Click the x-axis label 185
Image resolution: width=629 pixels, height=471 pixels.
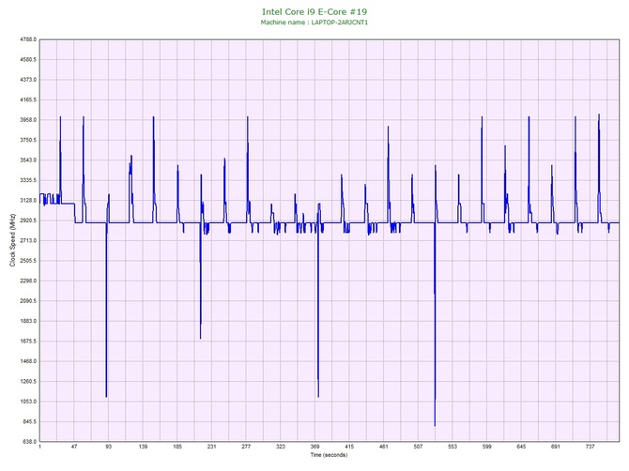pyautogui.click(x=177, y=447)
